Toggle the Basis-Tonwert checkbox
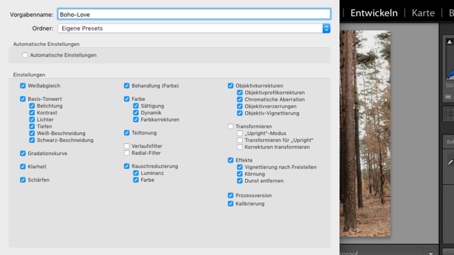454x255 pixels. [23, 99]
